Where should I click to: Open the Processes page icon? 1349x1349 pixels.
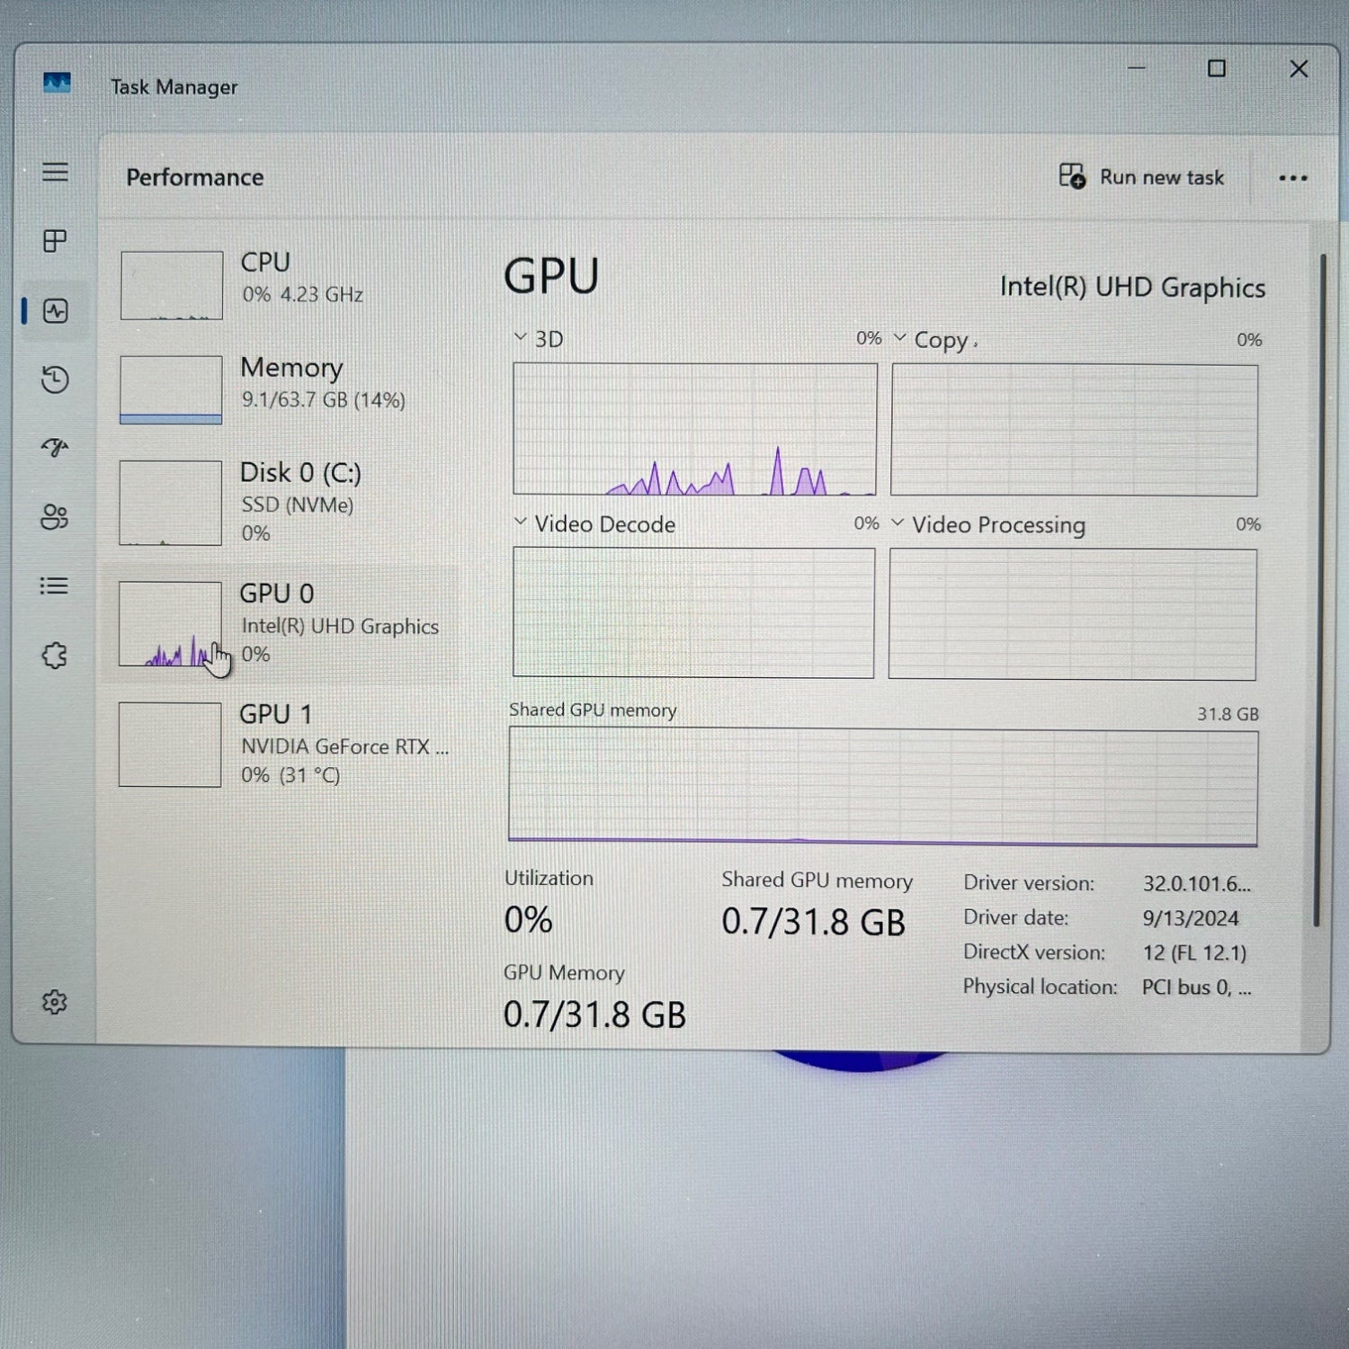tap(55, 241)
